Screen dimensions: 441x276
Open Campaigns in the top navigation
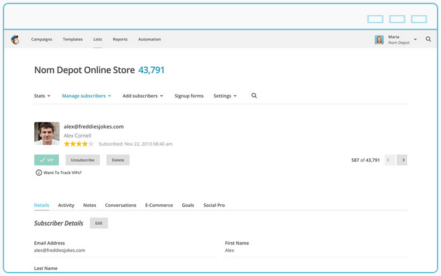[x=42, y=39]
